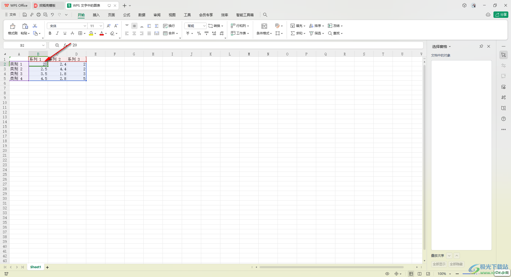Toggle top vertical alignment
This screenshot has width=511, height=277.
coord(127,26)
